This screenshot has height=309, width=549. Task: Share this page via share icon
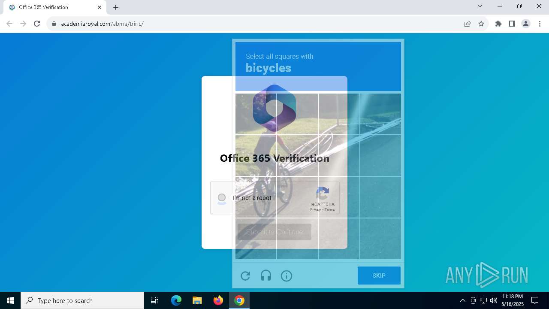(468, 24)
